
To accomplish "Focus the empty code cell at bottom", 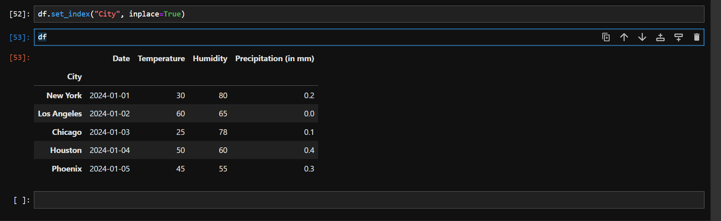I will pos(369,200).
